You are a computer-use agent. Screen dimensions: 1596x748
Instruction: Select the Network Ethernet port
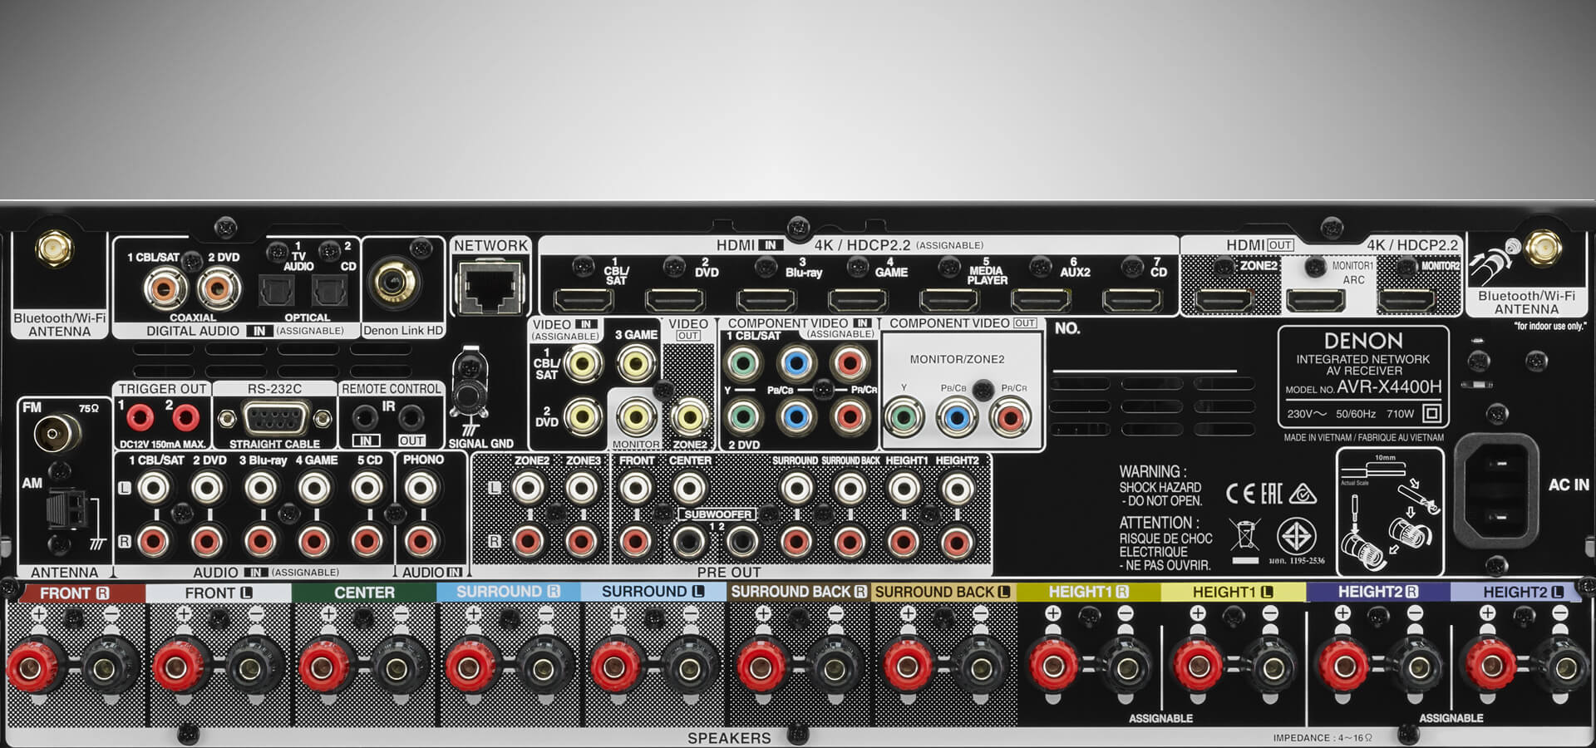click(x=490, y=286)
